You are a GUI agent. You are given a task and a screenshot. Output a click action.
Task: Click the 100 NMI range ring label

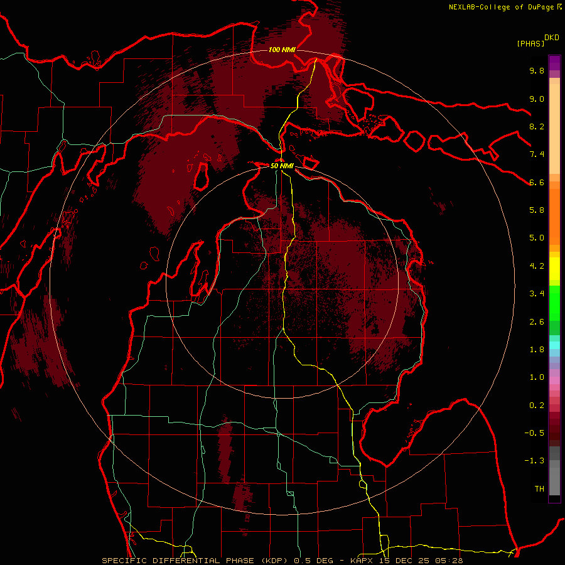[x=282, y=50]
